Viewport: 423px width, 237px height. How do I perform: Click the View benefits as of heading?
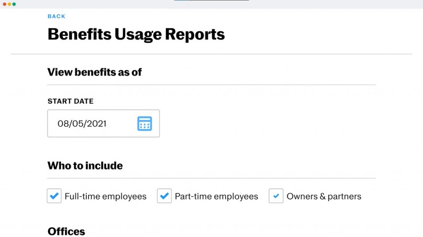[x=95, y=72]
